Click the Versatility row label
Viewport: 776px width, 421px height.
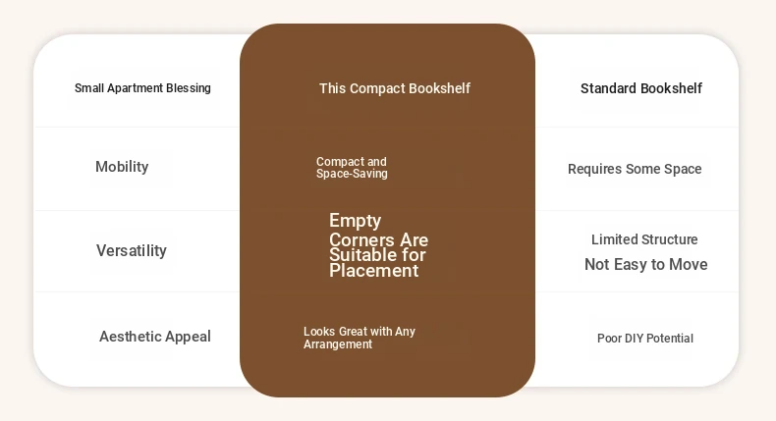(132, 250)
